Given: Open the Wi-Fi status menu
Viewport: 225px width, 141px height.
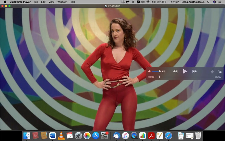Looking at the screenshot, I should tap(148, 2).
